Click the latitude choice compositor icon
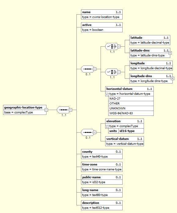The image size is (177, 213). 112,46
